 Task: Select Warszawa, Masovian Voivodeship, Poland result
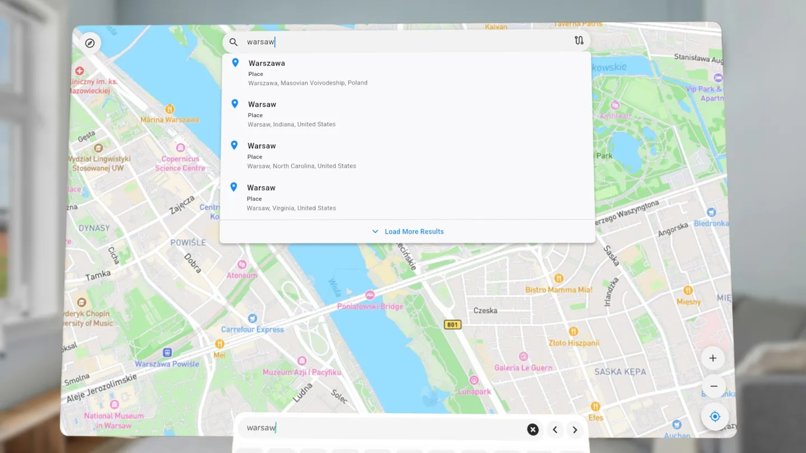(x=308, y=73)
